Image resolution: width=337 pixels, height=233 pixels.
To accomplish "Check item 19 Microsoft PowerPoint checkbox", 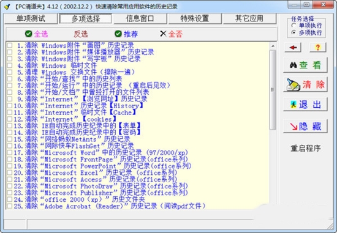I will pyautogui.click(x=10, y=166).
